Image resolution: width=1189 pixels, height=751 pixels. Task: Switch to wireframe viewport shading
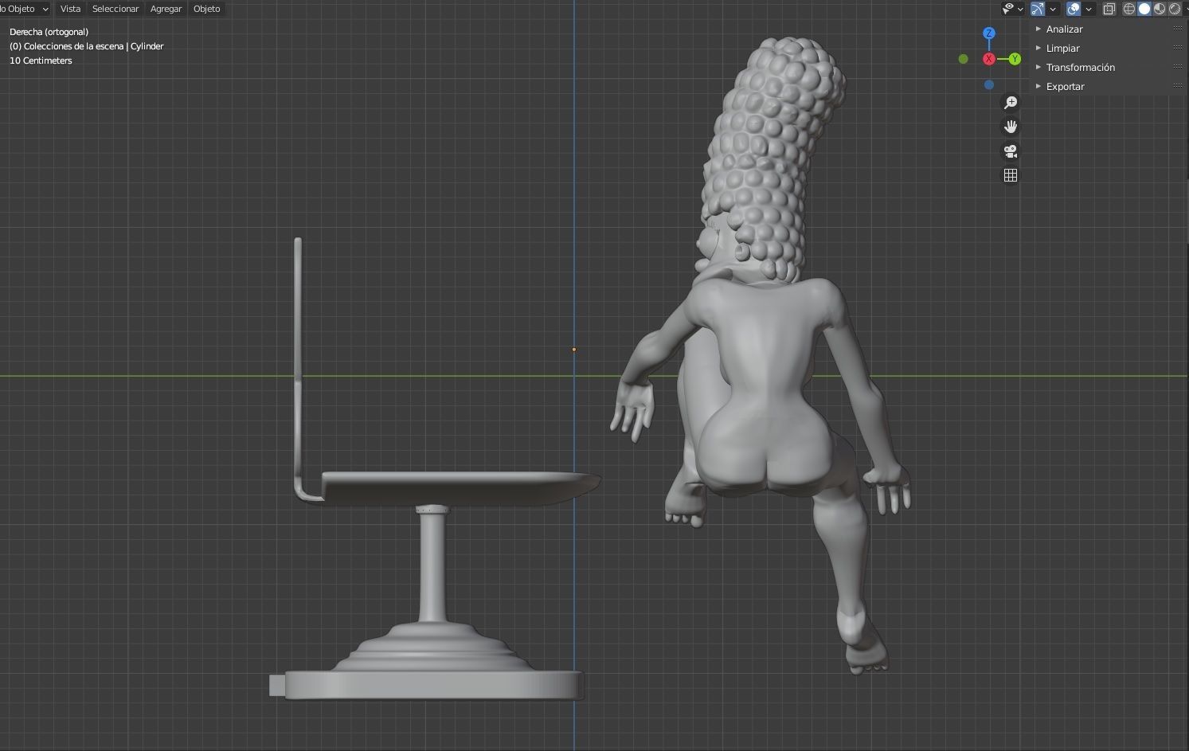[x=1129, y=9]
